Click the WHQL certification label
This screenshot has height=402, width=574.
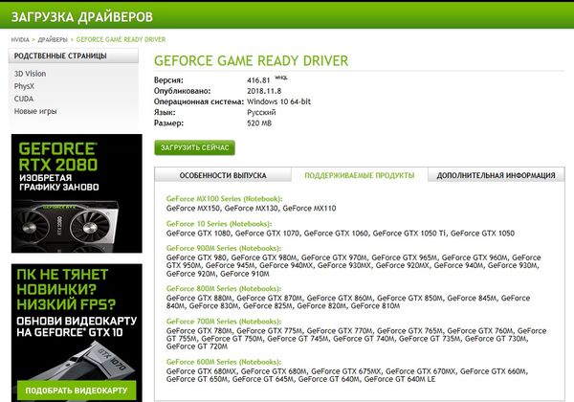click(281, 78)
